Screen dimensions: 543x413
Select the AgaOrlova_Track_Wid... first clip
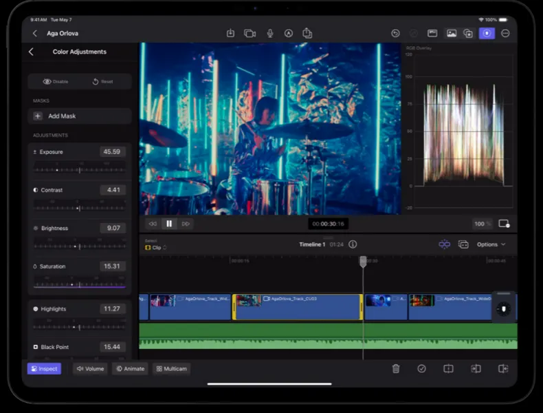point(190,307)
